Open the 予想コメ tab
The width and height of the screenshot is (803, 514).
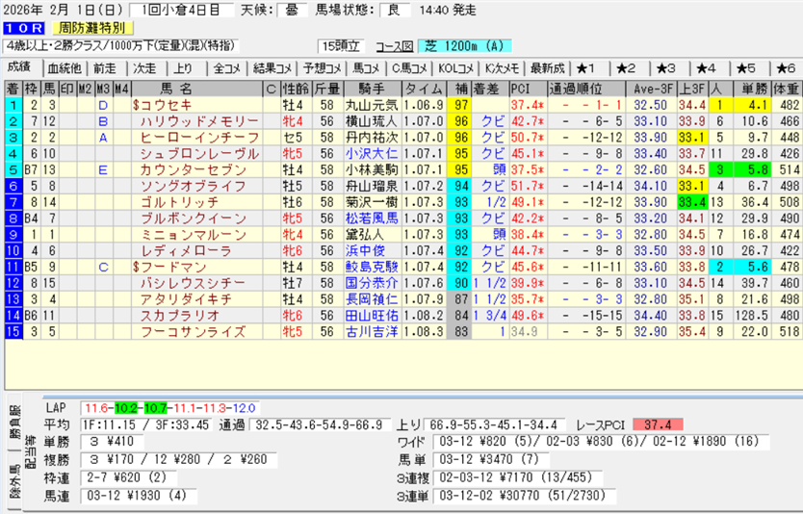pos(320,67)
